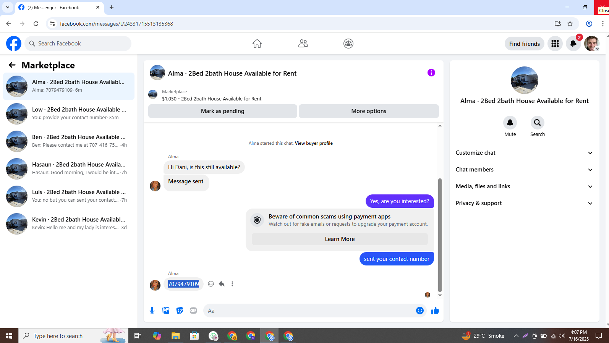Open the action center notification icon
The height and width of the screenshot is (343, 609).
(599, 336)
